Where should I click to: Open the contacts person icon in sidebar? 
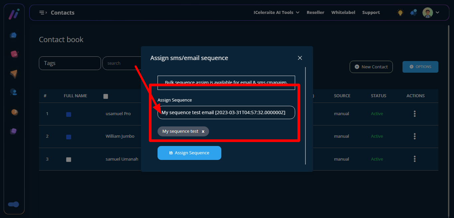(x=14, y=92)
